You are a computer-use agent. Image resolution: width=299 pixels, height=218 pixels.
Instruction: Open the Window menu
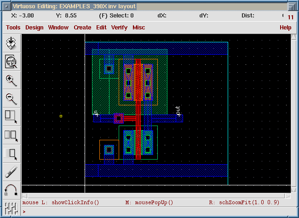[x=58, y=28]
